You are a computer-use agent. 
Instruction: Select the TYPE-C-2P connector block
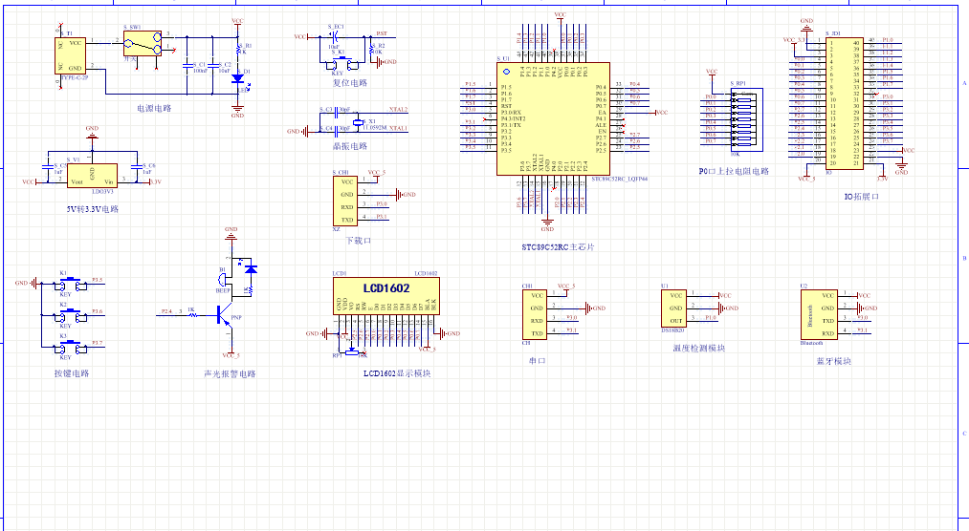coord(70,55)
